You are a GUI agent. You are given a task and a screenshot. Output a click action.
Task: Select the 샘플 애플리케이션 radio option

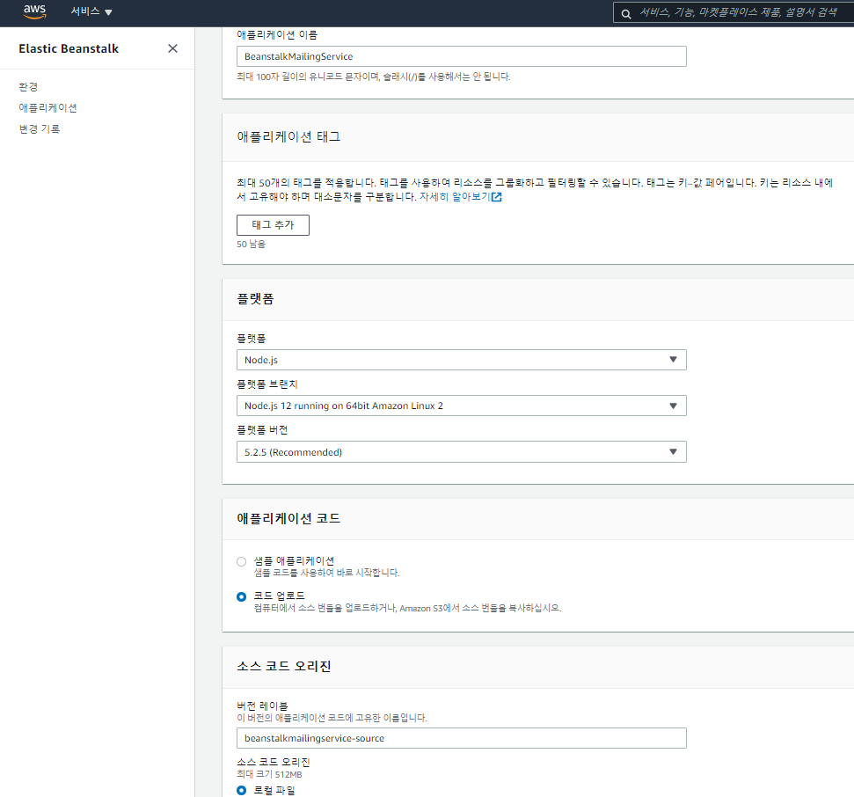(x=241, y=561)
